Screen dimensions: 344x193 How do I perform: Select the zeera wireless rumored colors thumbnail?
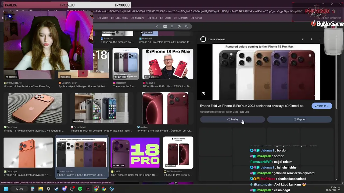tap(81, 153)
